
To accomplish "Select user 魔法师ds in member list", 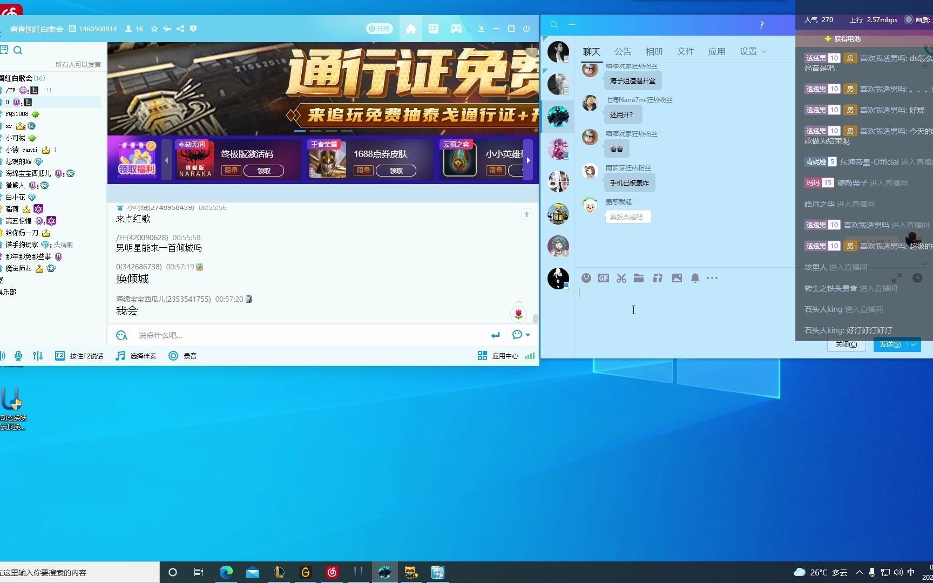I will click(x=18, y=268).
